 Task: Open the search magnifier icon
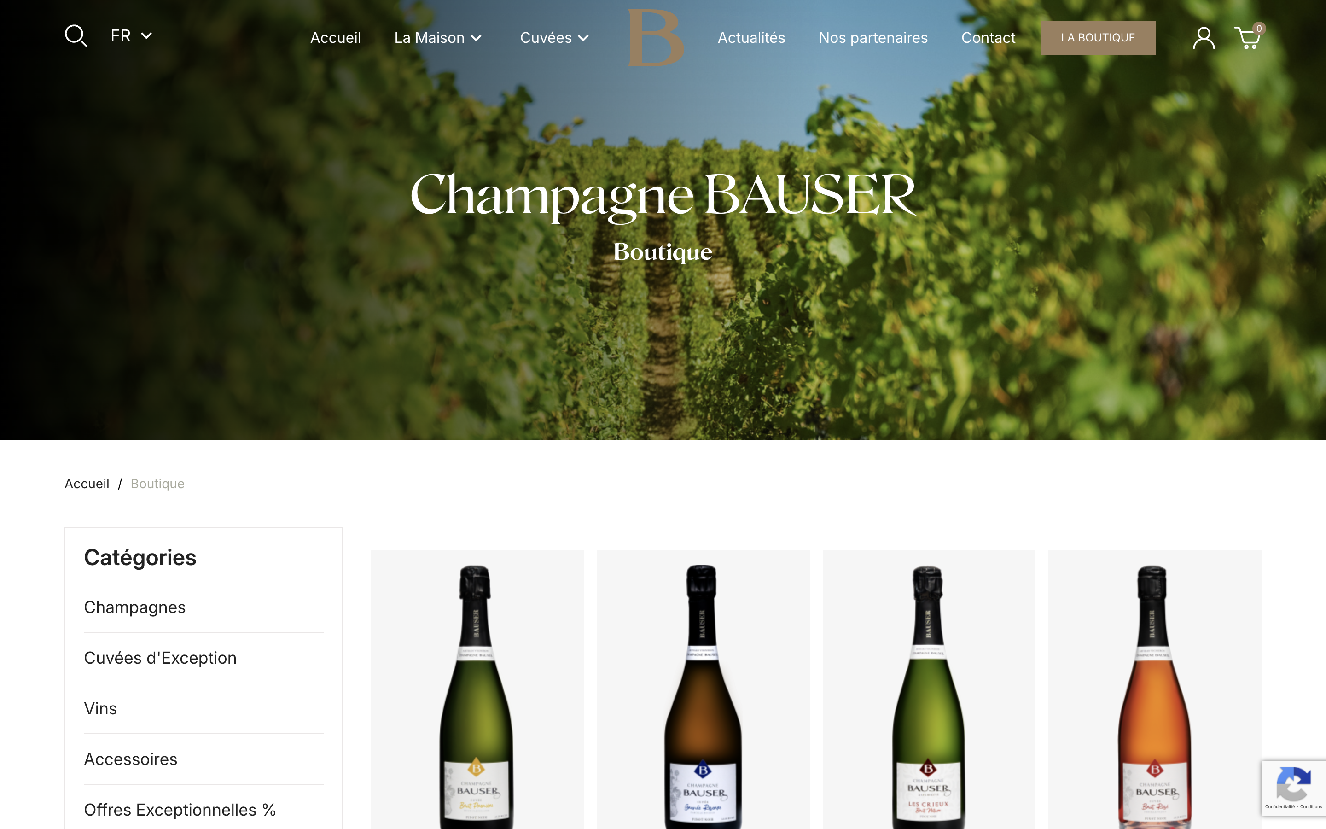[x=76, y=35]
